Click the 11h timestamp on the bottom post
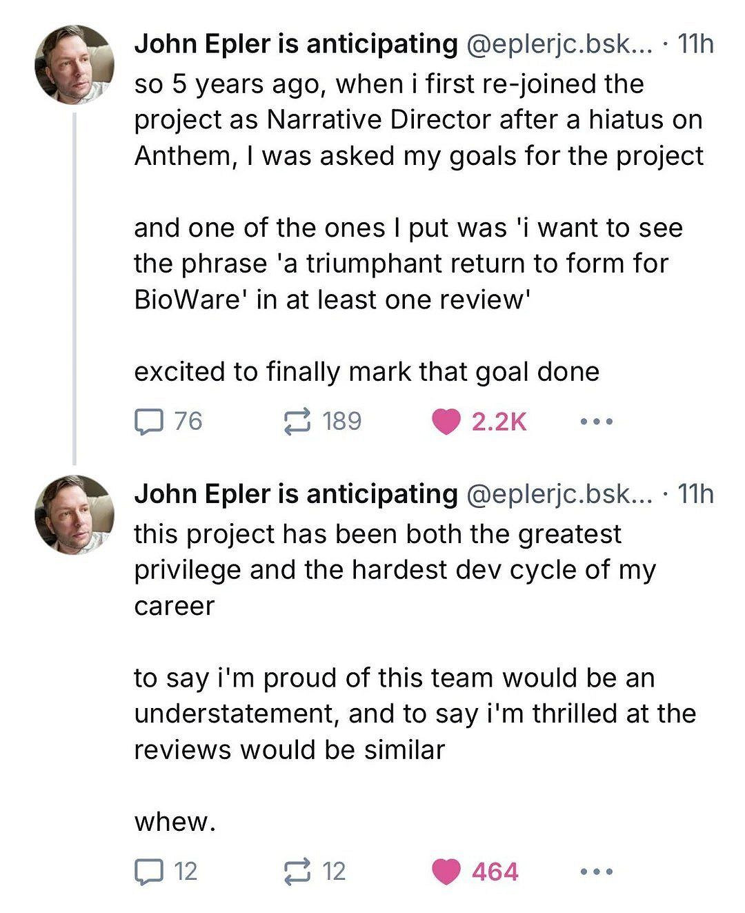 click(x=695, y=494)
